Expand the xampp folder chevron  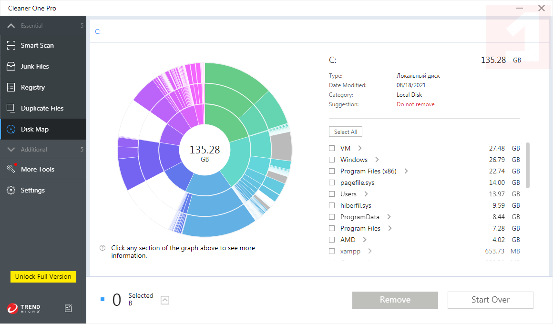pos(369,251)
